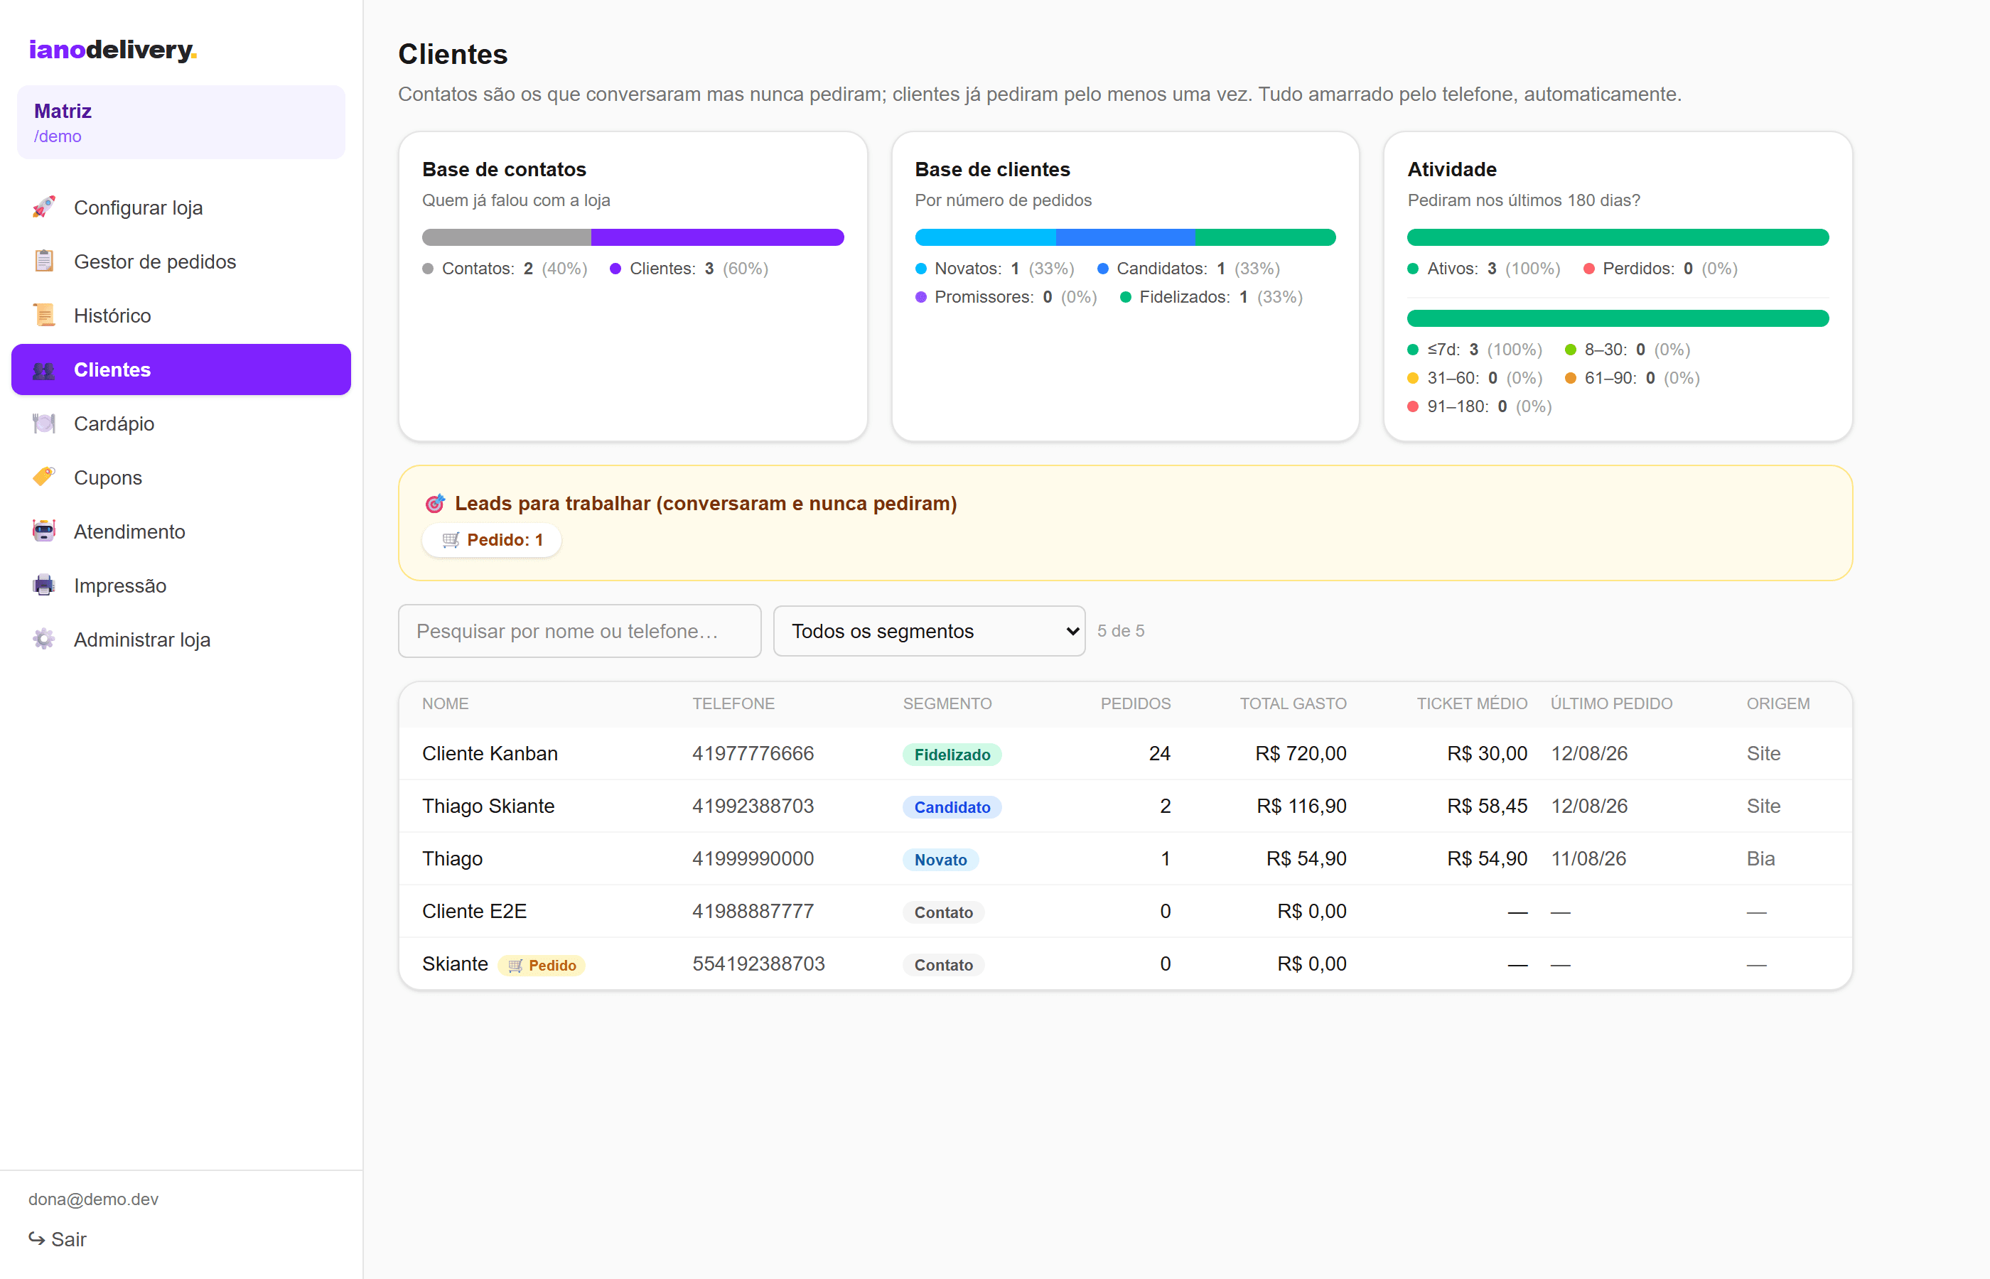Viewport: 1990px width, 1279px height.
Task: Click the NOME column header
Action: (445, 703)
